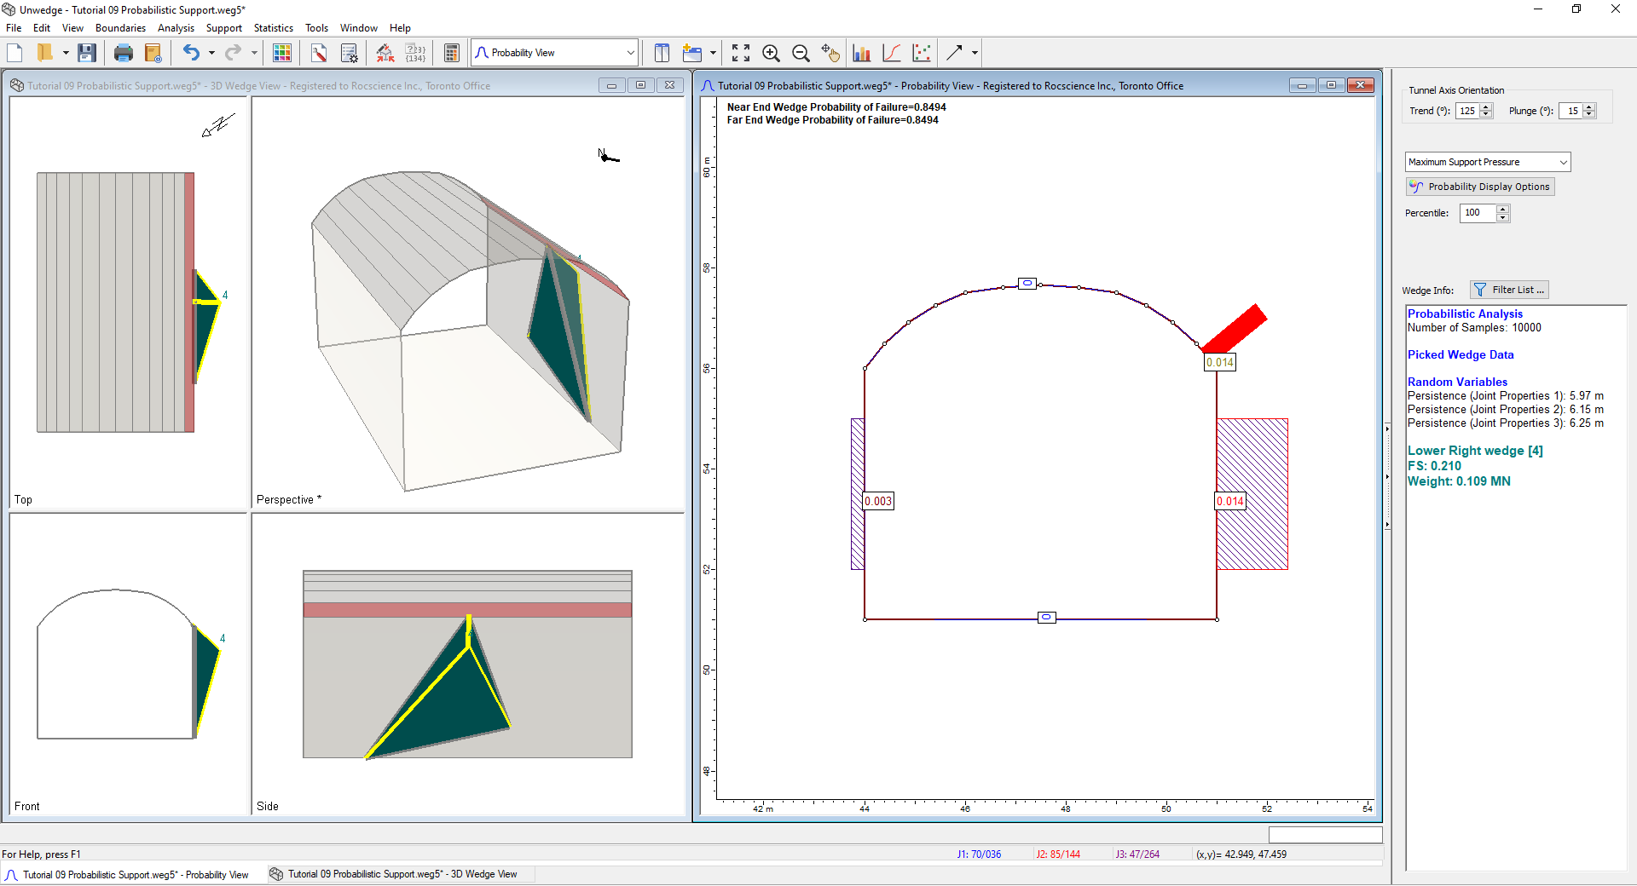Plot cumulative distribution with the red curve icon

892,53
